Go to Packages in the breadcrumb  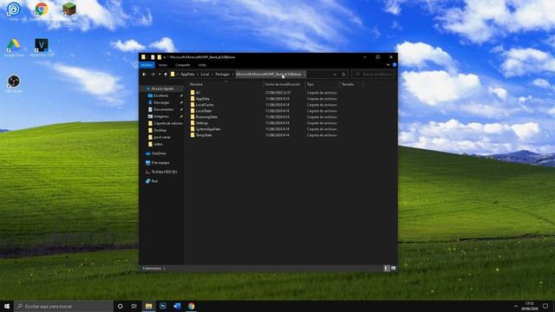[223, 75]
